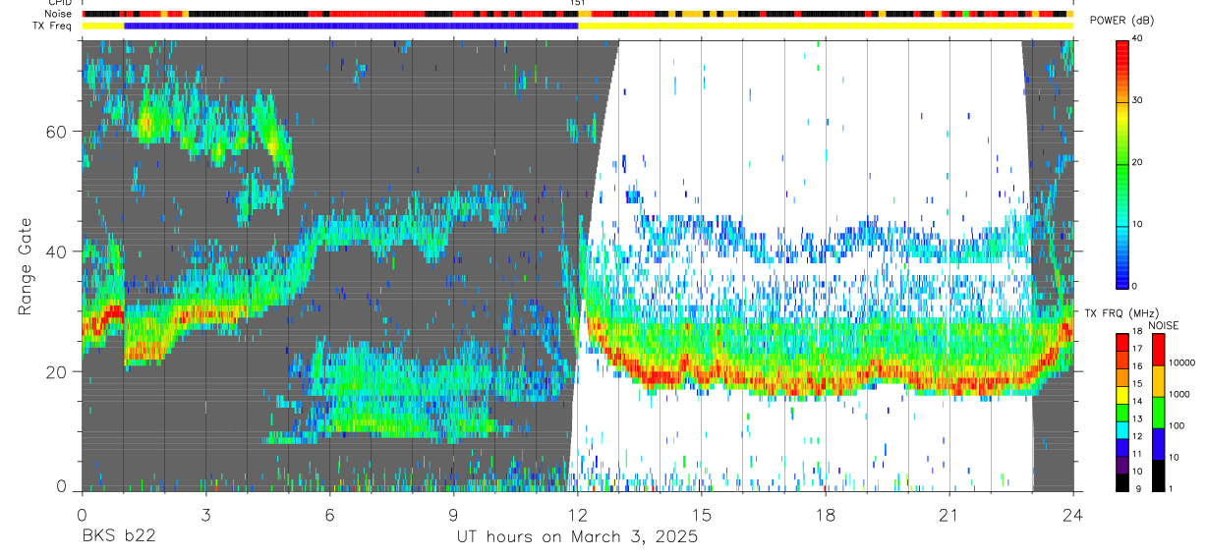Click 1000 on the noise scale
1207x557 pixels.
click(x=1181, y=395)
